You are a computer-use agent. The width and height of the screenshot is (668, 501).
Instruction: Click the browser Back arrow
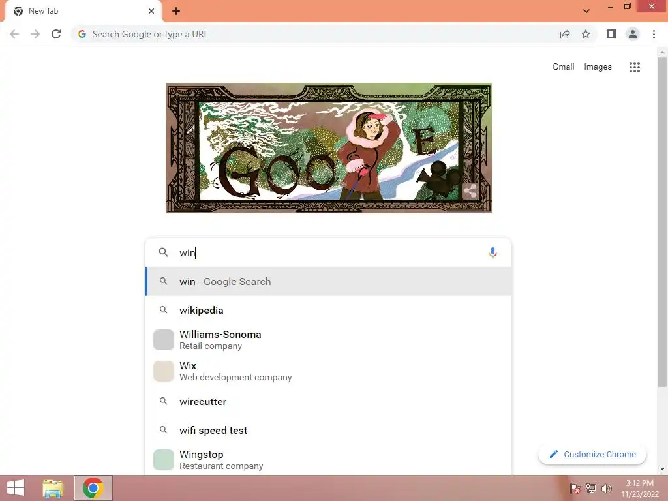coord(14,34)
